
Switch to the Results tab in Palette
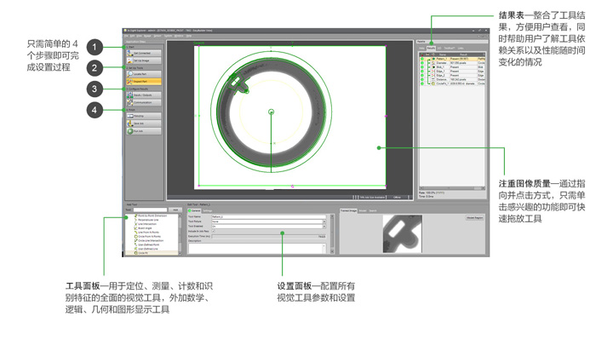(x=431, y=49)
